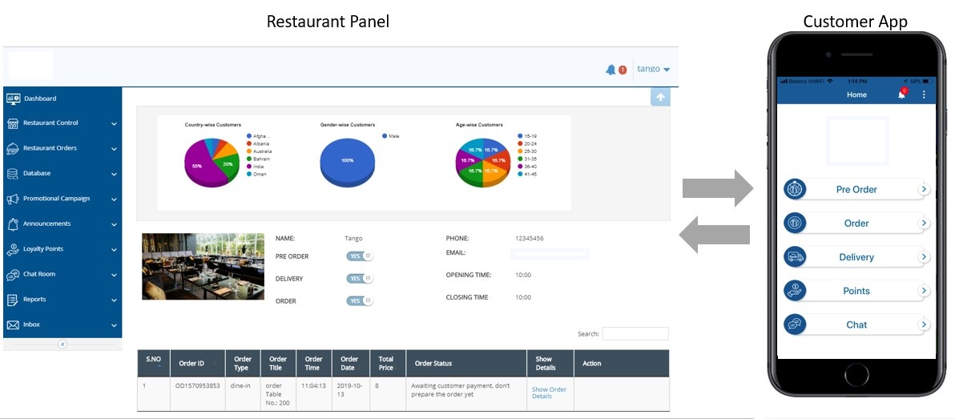Click the scroll-to-top arrow button
The width and height of the screenshot is (955, 419).
660,97
